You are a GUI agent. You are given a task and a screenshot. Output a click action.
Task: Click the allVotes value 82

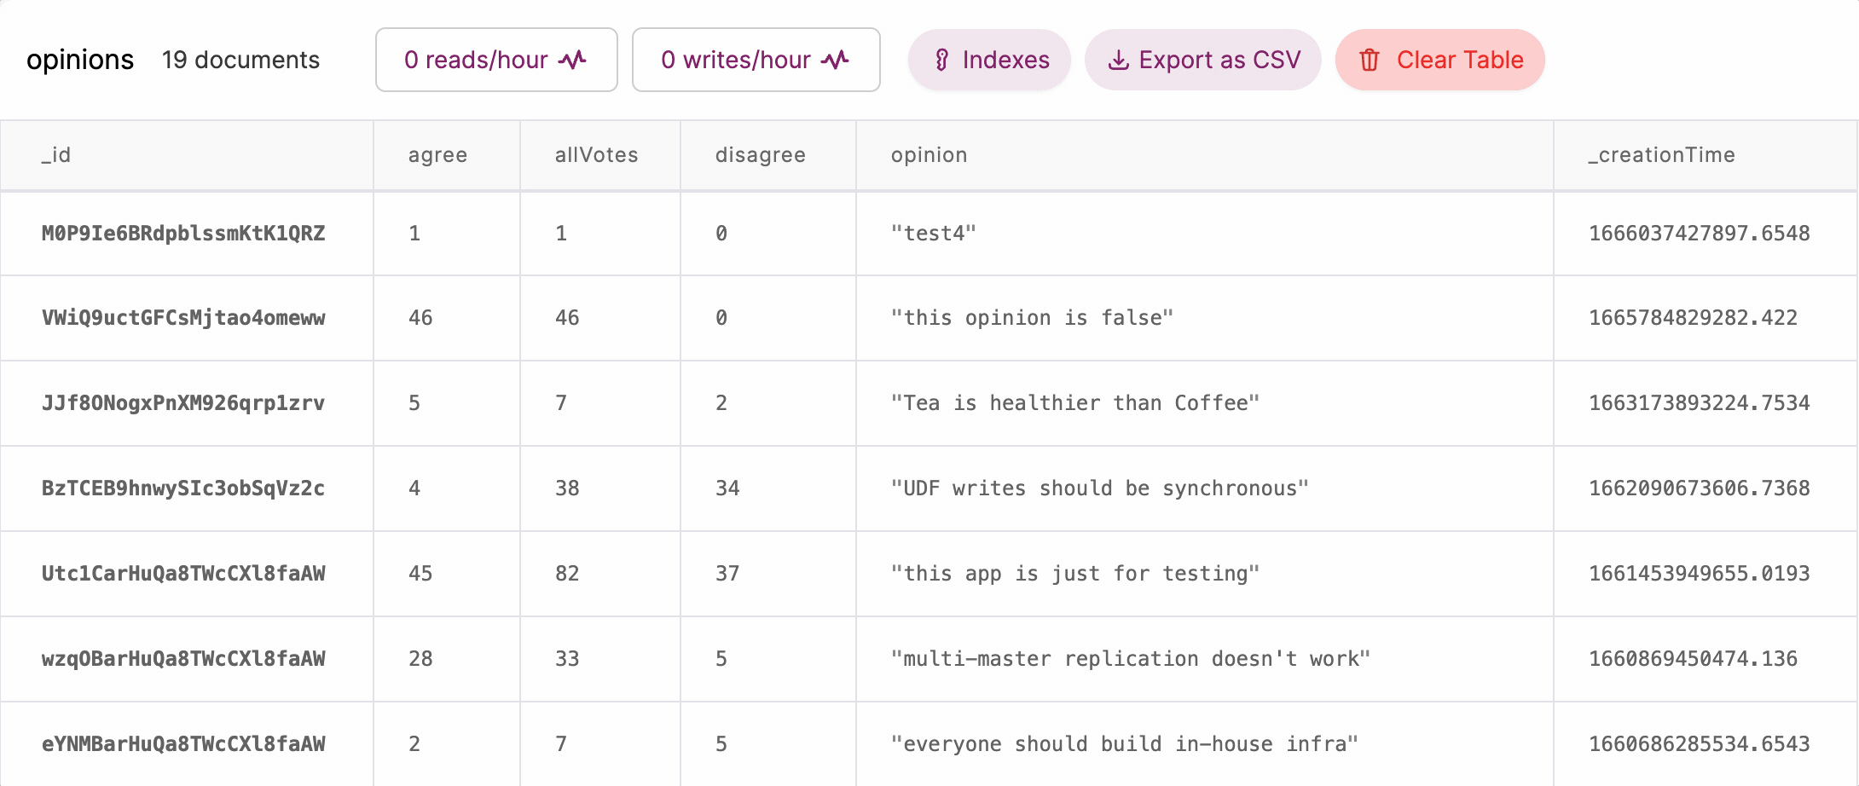(567, 574)
